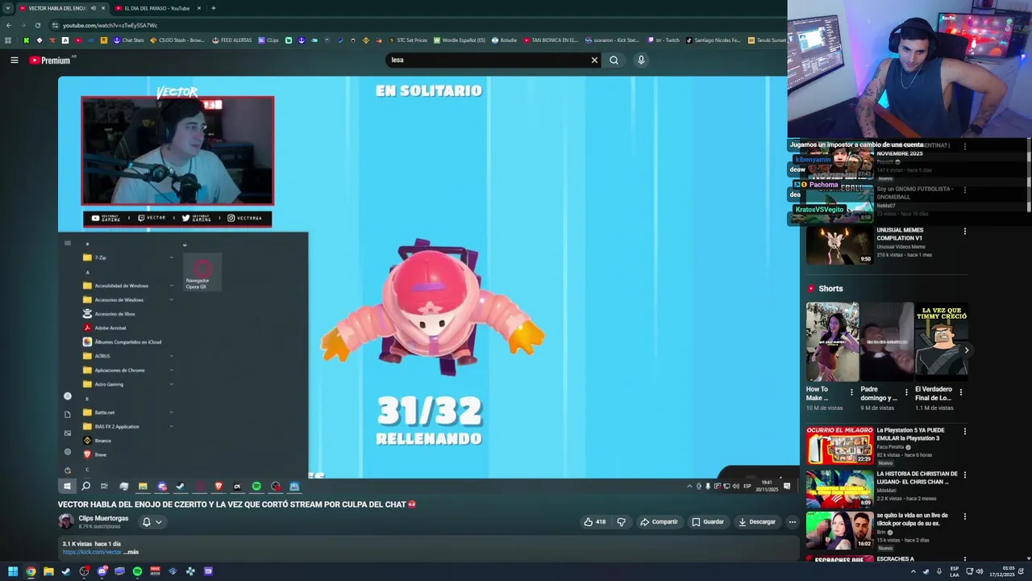Open LA HISTORIA DE CHRISTIAN DE LUGANO video
This screenshot has height=581, width=1032.
click(x=839, y=489)
